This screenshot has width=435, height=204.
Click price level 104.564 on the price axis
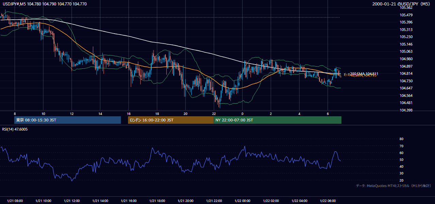point(406,96)
